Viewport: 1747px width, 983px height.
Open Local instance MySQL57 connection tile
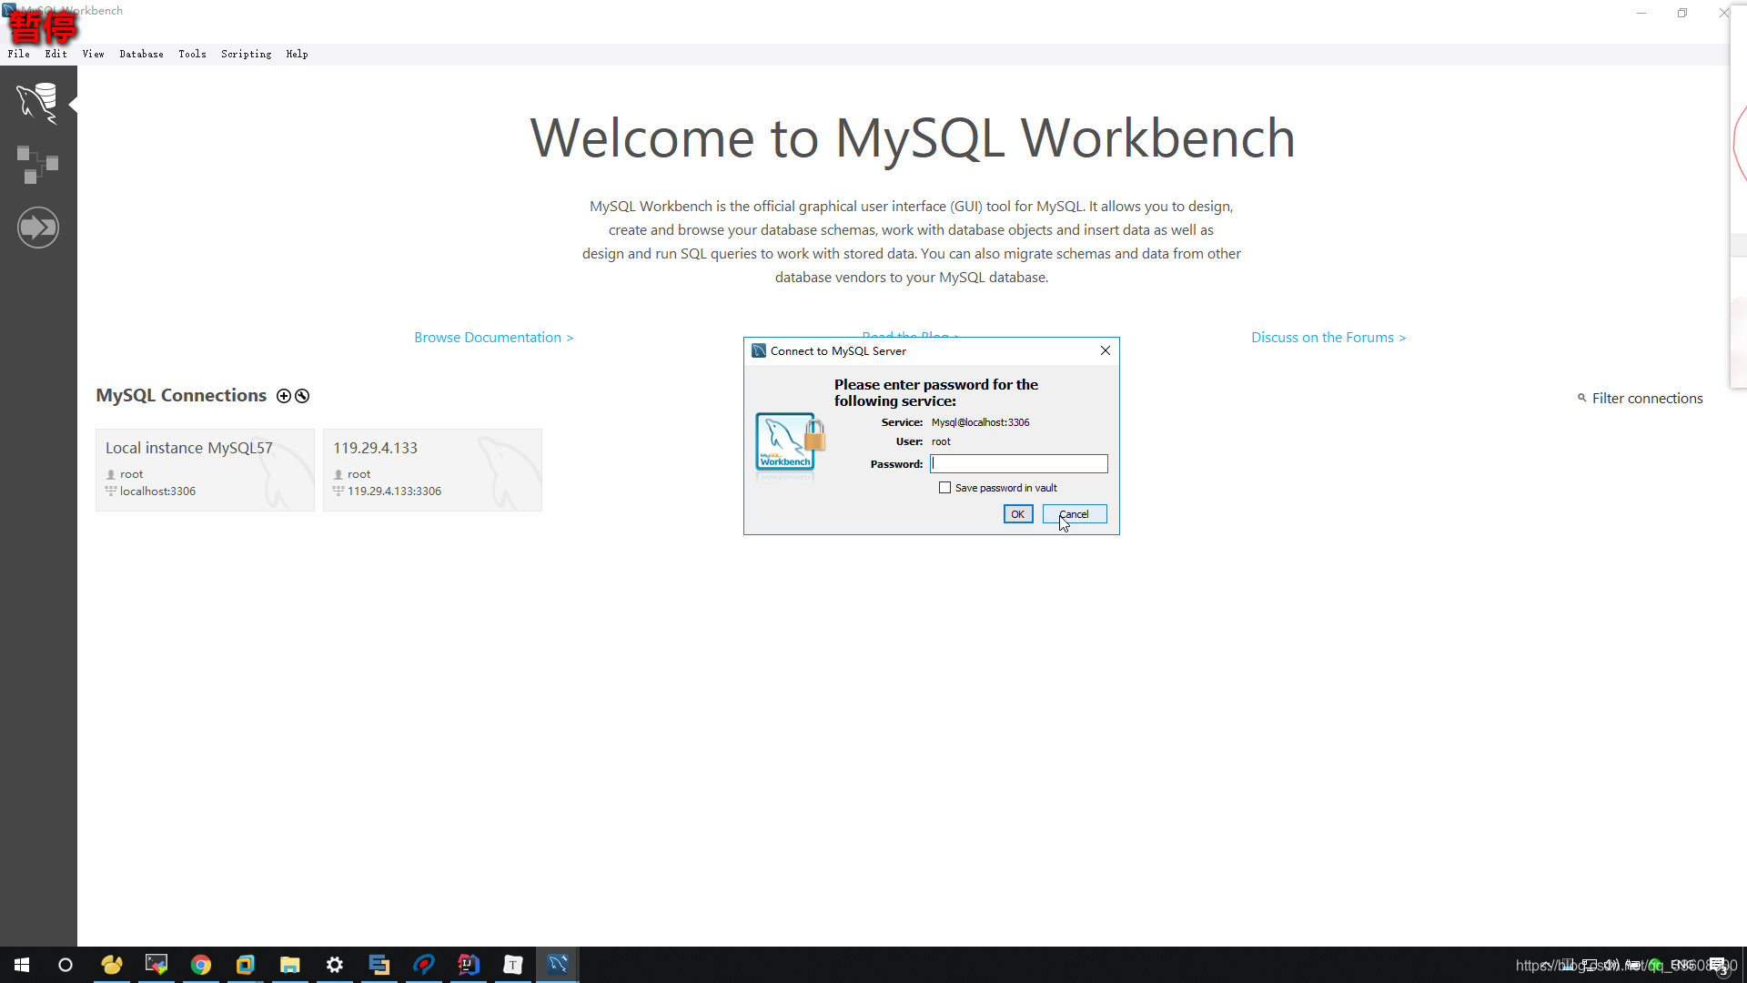tap(205, 470)
